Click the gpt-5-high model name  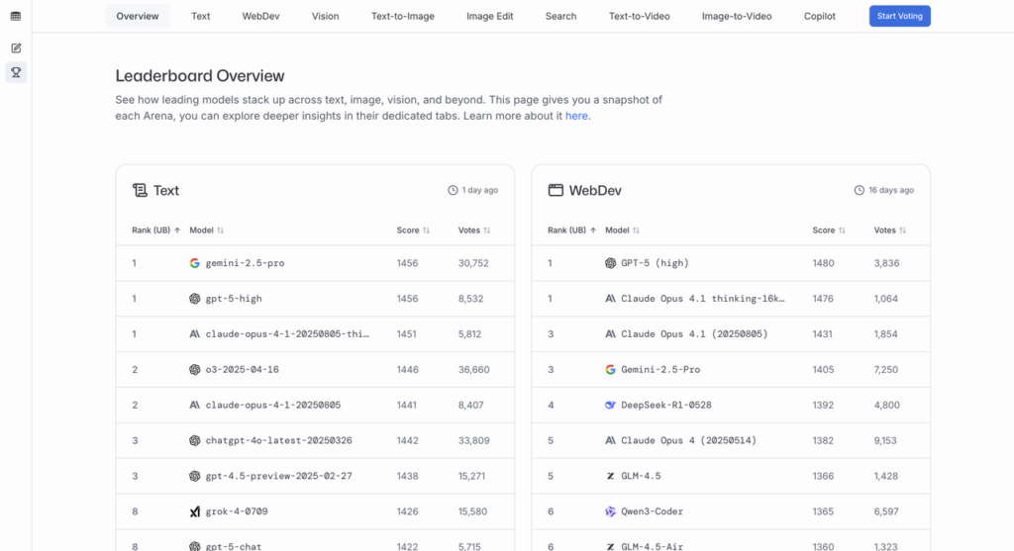234,299
